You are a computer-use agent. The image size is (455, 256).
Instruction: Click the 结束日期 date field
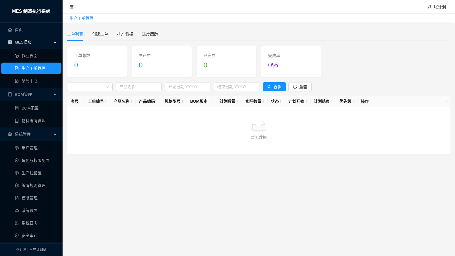tap(237, 87)
